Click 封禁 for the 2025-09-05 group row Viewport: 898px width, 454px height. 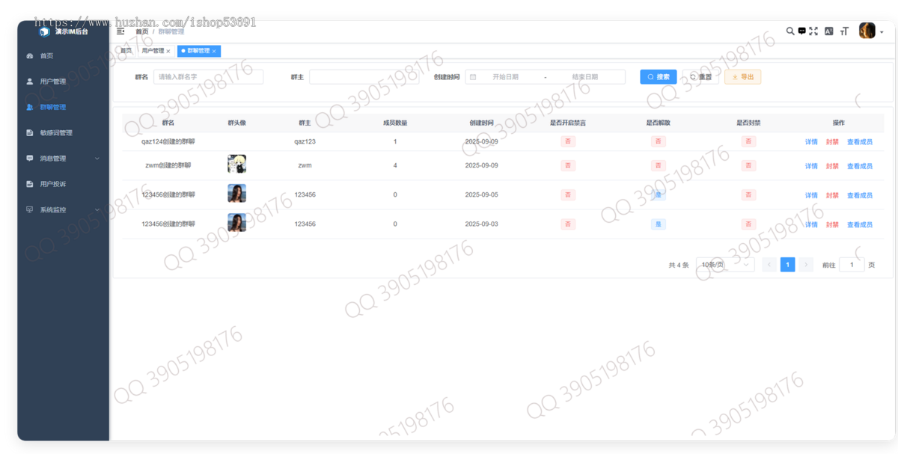(x=832, y=195)
